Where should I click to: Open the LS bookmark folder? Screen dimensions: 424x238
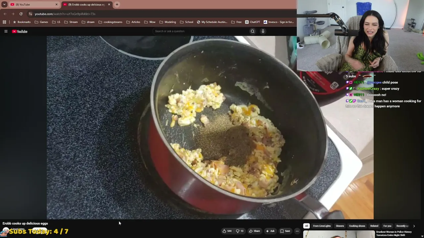(56, 22)
